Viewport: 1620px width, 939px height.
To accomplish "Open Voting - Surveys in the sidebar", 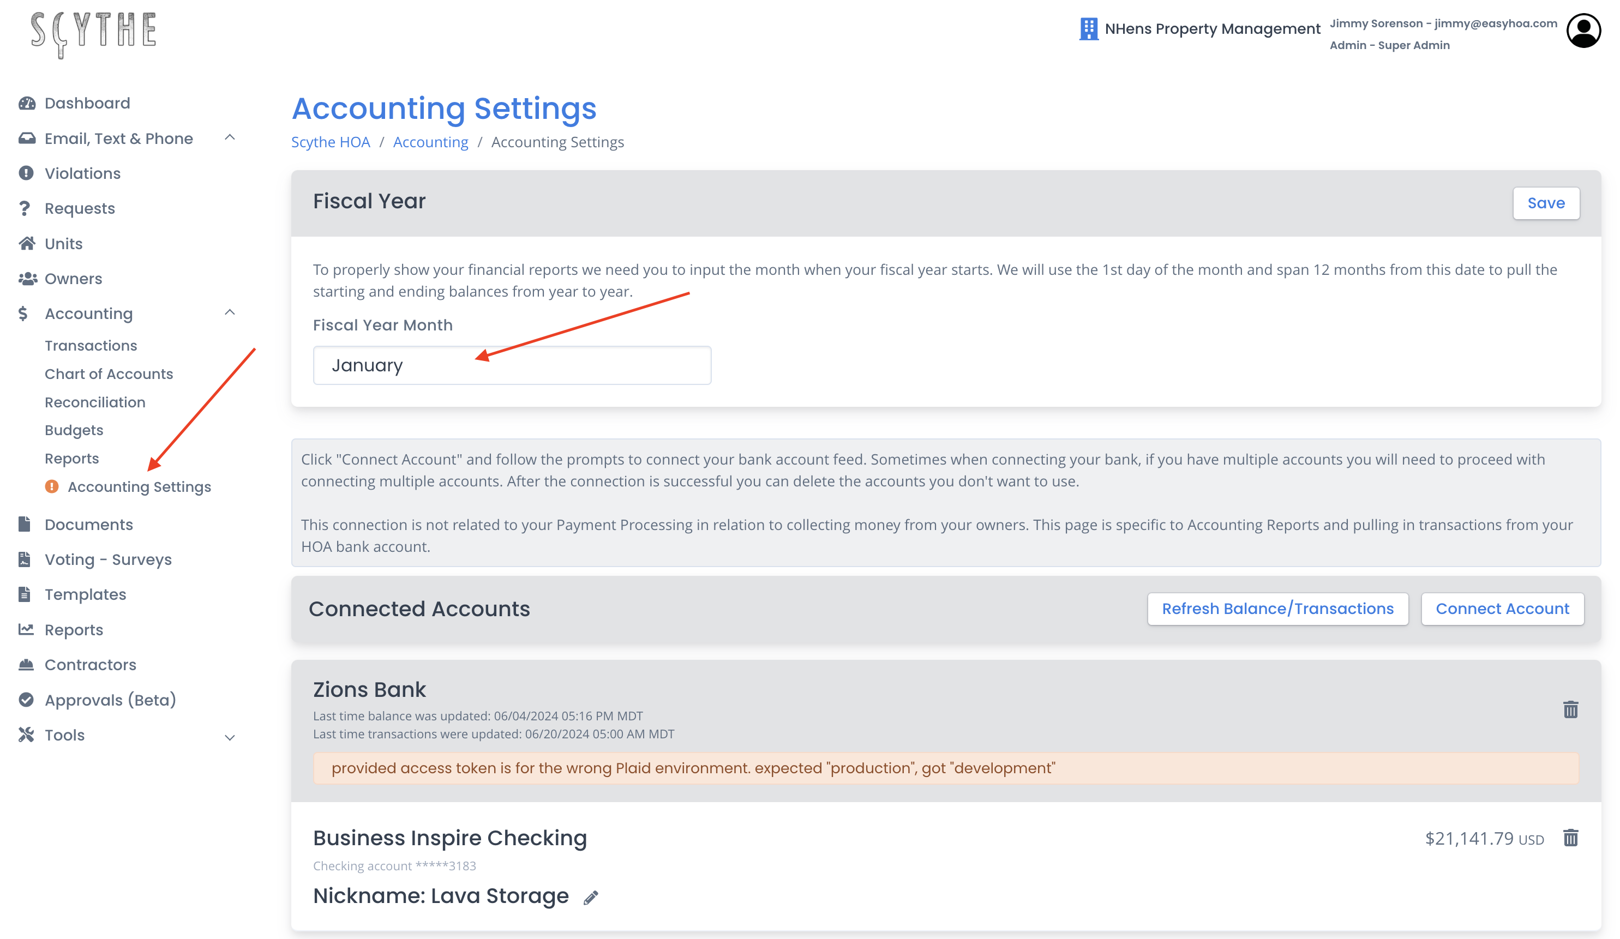I will point(108,559).
